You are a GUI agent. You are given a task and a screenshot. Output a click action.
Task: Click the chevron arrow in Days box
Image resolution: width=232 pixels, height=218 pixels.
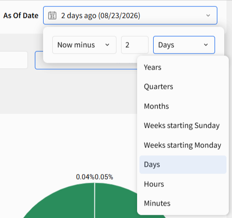pos(206,45)
